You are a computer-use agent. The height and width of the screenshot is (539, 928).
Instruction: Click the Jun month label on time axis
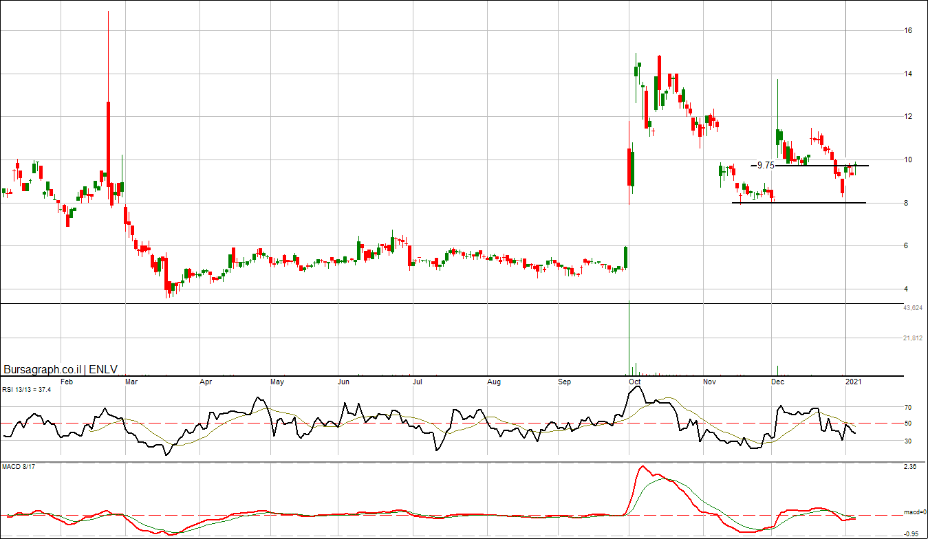click(344, 380)
